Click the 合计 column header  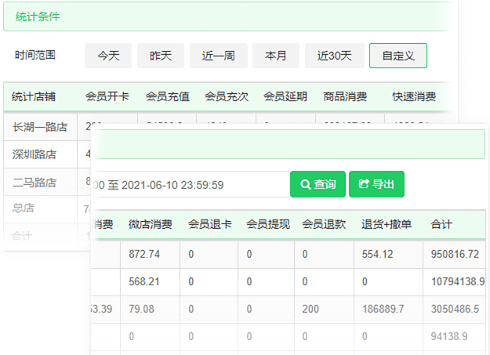pyautogui.click(x=441, y=224)
